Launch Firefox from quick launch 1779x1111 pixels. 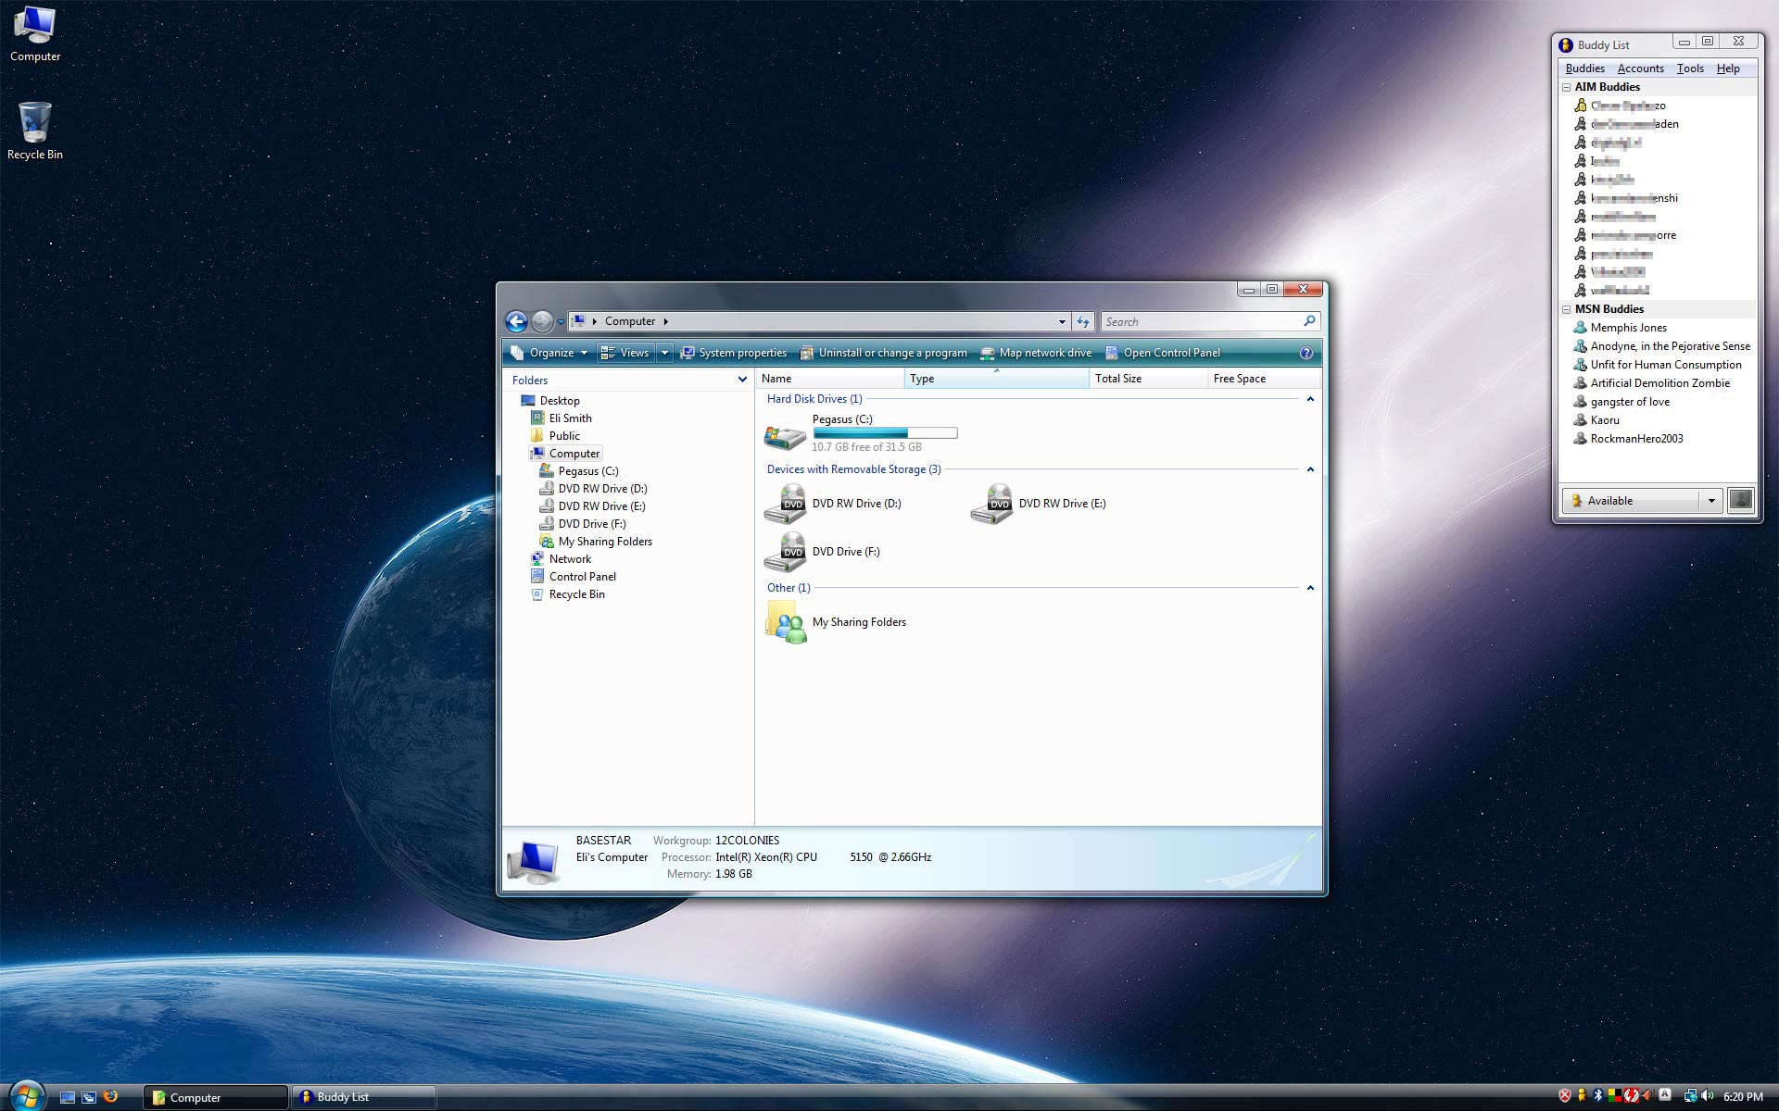[x=111, y=1096]
